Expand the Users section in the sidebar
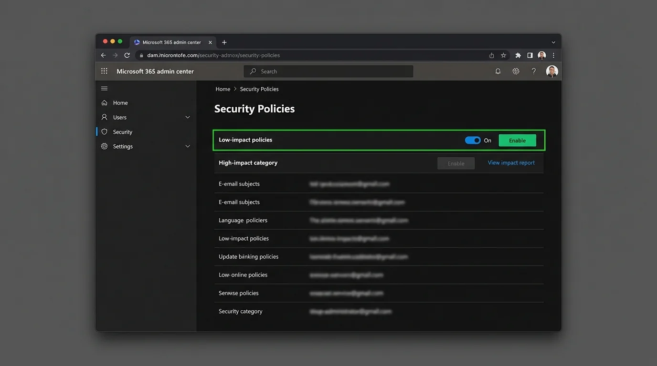This screenshot has height=366, width=657. coord(187,117)
